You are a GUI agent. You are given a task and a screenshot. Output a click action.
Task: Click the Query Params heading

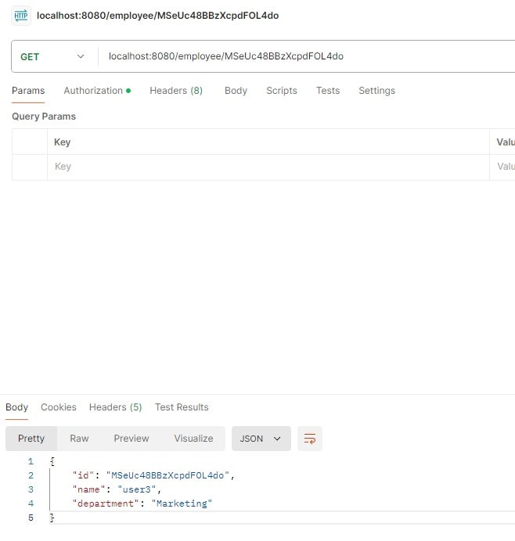point(44,116)
